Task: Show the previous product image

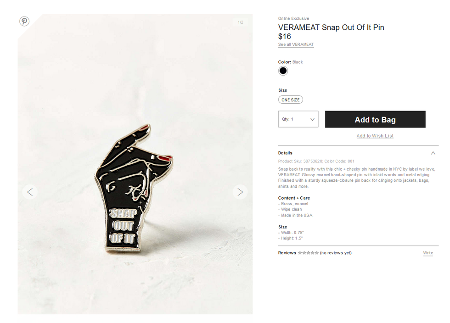Action: click(x=30, y=192)
